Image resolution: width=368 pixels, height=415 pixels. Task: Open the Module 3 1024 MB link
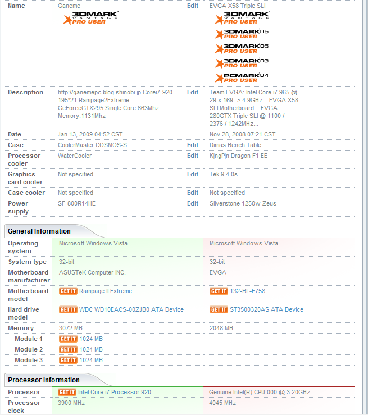[91, 360]
